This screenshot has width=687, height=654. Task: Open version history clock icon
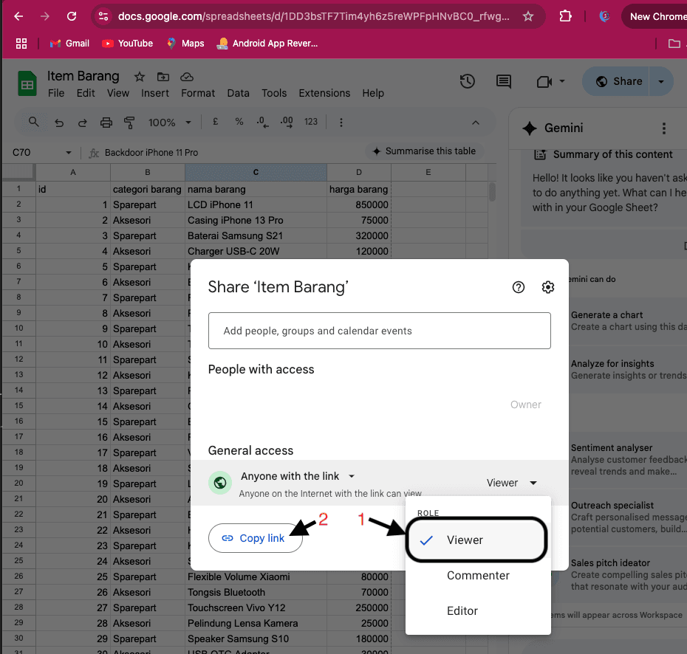[x=467, y=81]
